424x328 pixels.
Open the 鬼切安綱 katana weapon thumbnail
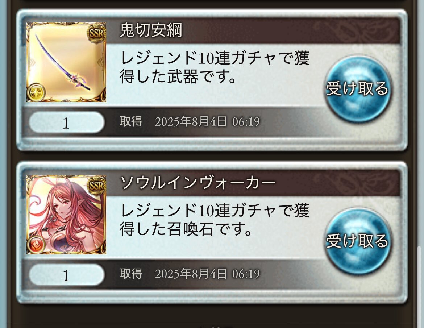click(x=66, y=62)
